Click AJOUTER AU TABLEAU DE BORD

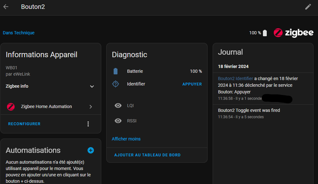coord(147,155)
